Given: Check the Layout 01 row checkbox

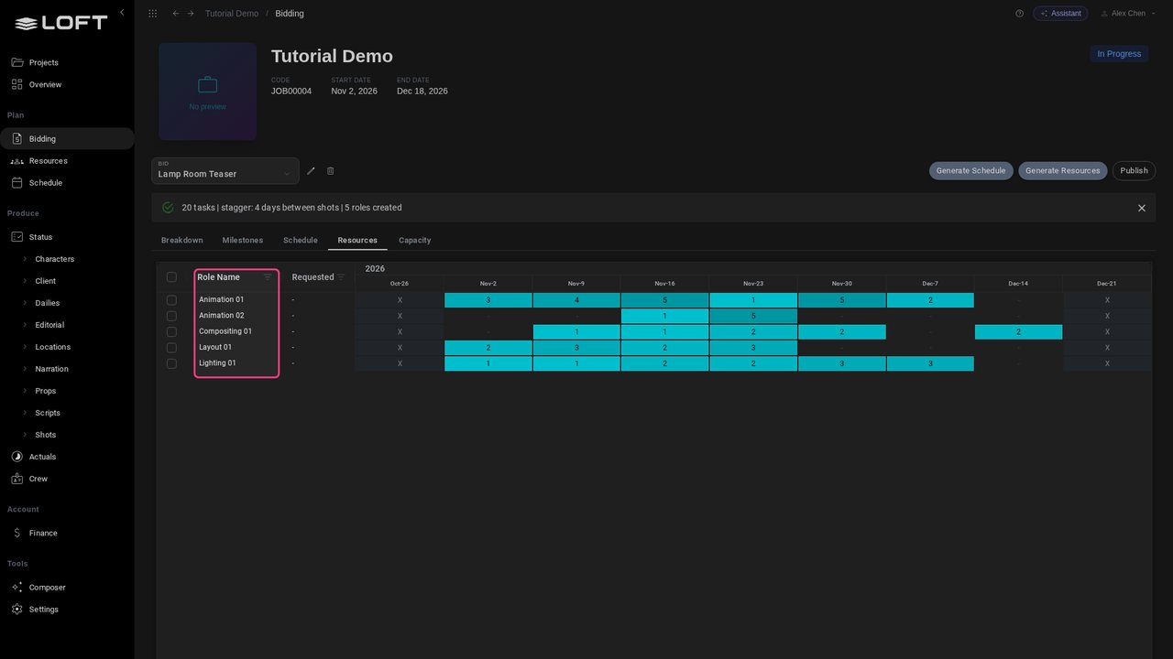Looking at the screenshot, I should pos(171,348).
